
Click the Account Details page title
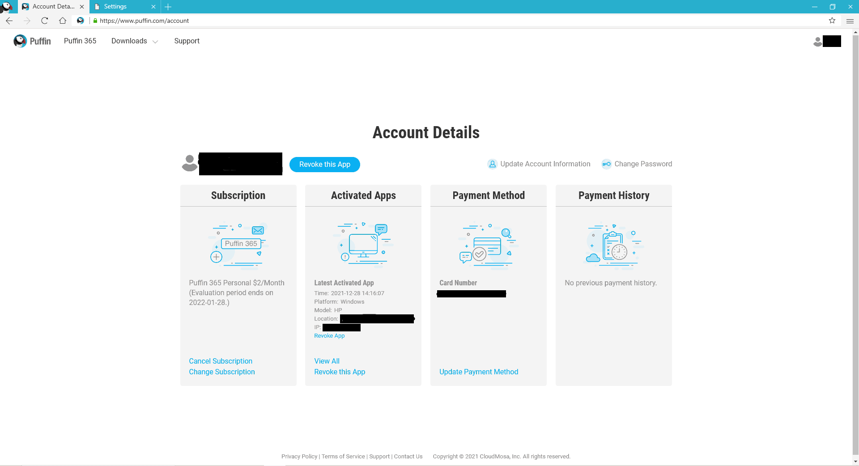[426, 132]
